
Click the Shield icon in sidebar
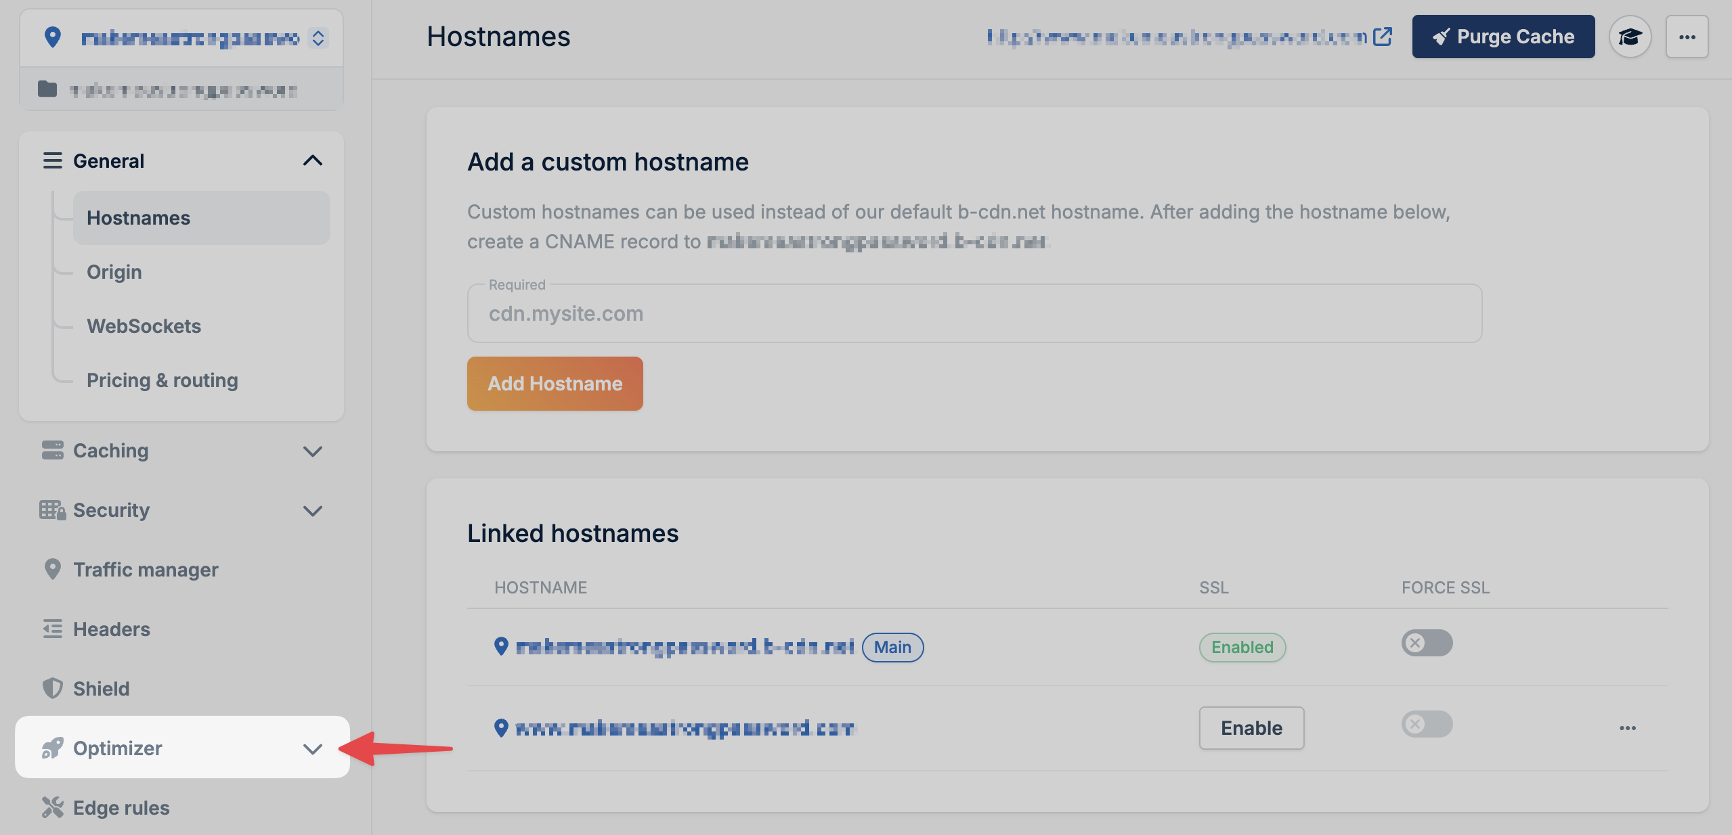pyautogui.click(x=52, y=688)
